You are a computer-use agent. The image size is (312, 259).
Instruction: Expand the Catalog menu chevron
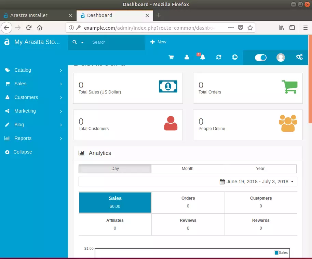61,70
